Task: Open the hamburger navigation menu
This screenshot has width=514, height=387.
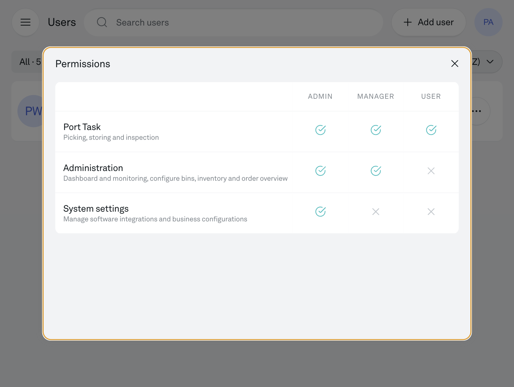Action: [25, 22]
